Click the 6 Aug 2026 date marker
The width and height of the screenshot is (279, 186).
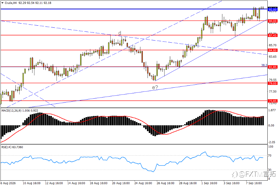coord(8,183)
